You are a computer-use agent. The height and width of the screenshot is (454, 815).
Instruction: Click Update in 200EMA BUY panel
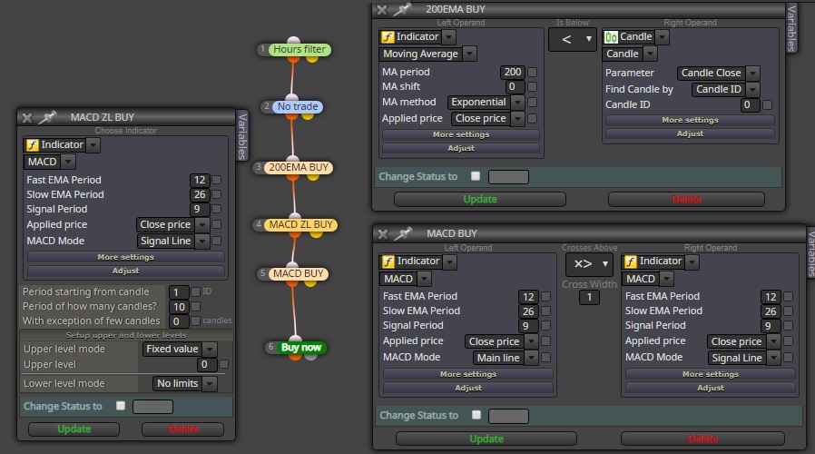(480, 199)
